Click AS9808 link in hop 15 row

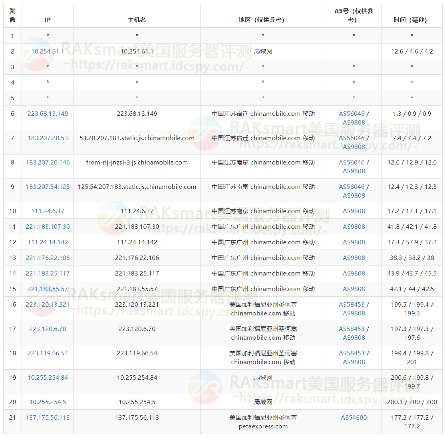[354, 289]
